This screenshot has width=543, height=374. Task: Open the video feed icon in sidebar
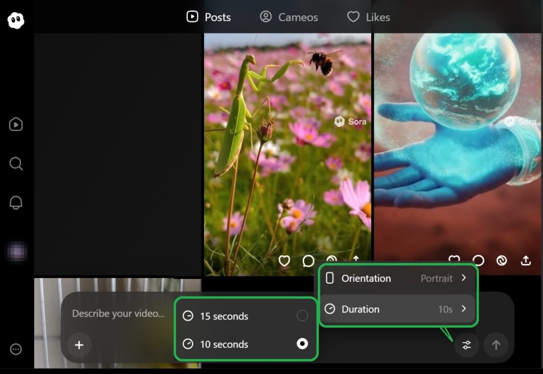[16, 124]
